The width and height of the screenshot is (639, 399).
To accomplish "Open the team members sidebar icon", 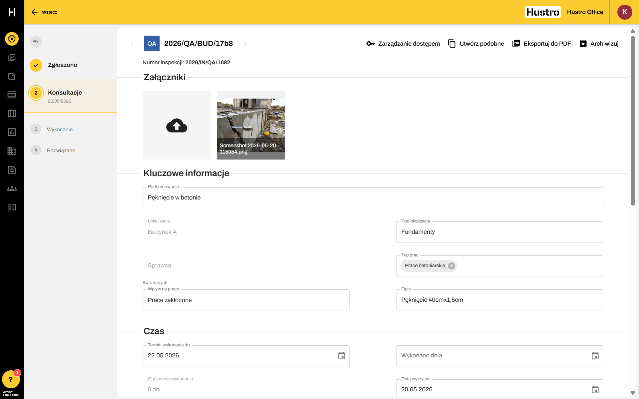I will pyautogui.click(x=12, y=189).
